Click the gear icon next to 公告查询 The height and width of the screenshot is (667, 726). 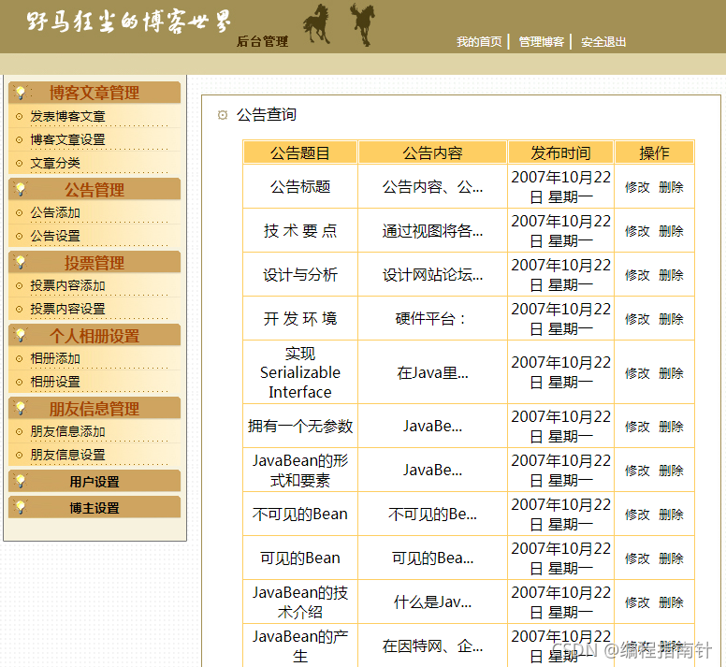click(x=223, y=115)
